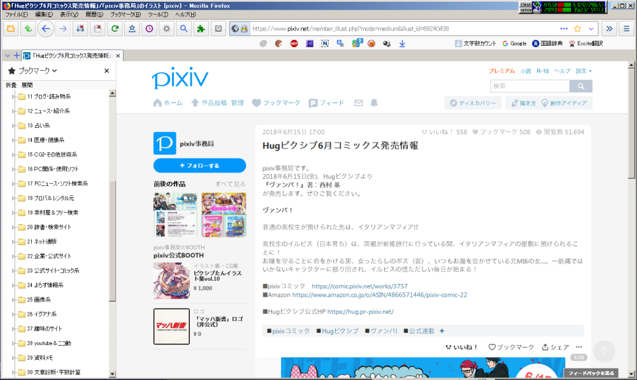The image size is (637, 380).
Task: Go back with the blue left arrow
Action: [45, 29]
